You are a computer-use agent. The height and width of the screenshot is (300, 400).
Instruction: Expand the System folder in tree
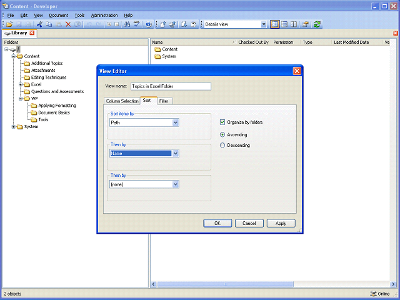[x=14, y=127]
